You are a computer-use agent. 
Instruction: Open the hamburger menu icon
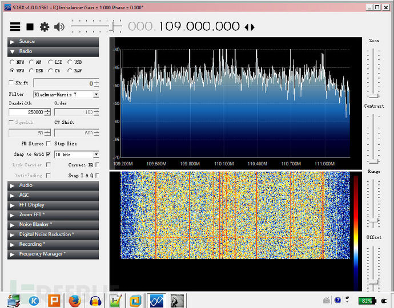tap(15, 27)
